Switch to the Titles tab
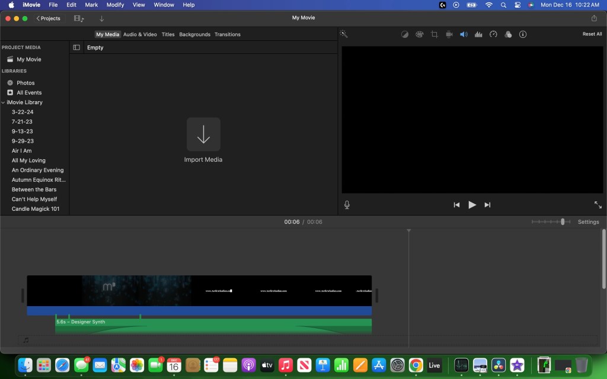This screenshot has width=607, height=379. tap(168, 34)
